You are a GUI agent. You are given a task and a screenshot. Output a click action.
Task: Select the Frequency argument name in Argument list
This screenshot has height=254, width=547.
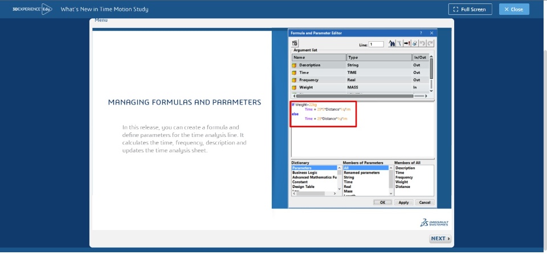click(x=309, y=80)
